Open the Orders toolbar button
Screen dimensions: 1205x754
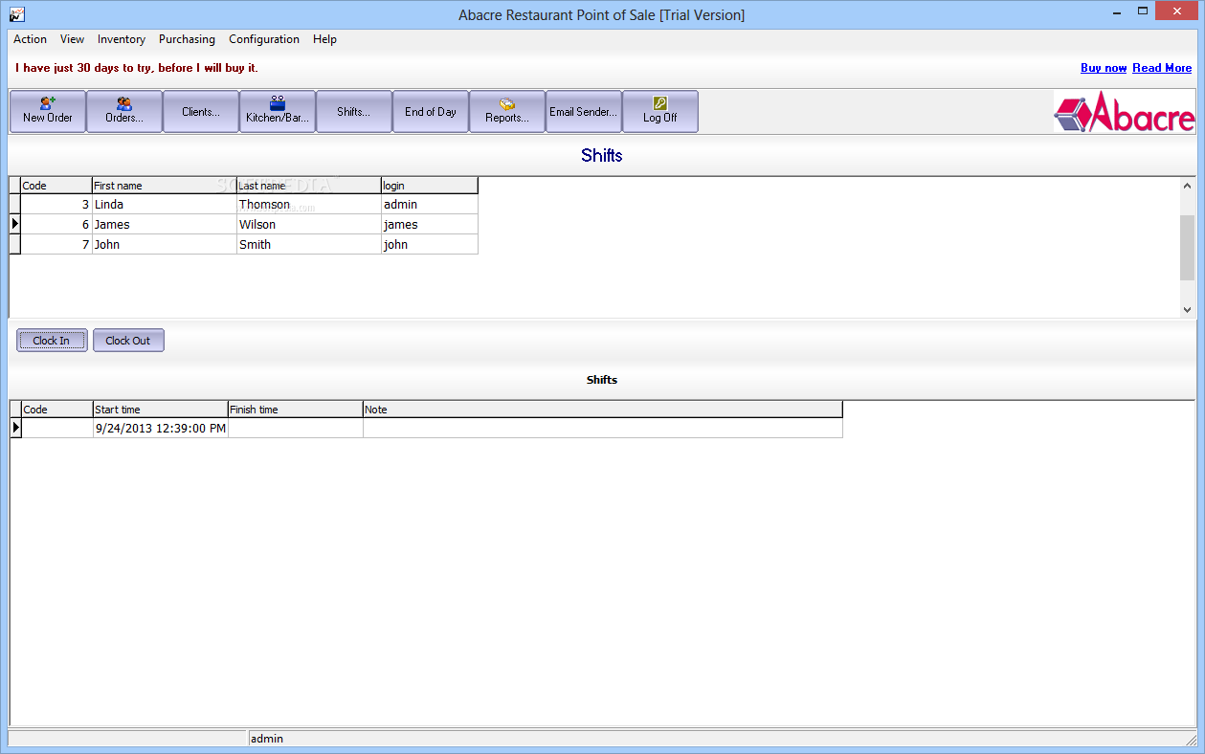tap(124, 111)
